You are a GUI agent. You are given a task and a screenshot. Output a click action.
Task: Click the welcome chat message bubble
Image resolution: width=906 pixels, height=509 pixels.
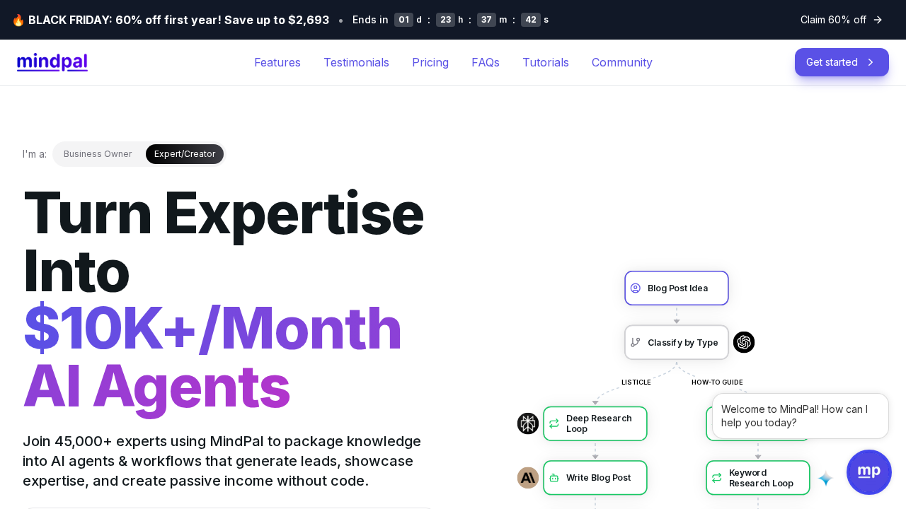point(800,416)
